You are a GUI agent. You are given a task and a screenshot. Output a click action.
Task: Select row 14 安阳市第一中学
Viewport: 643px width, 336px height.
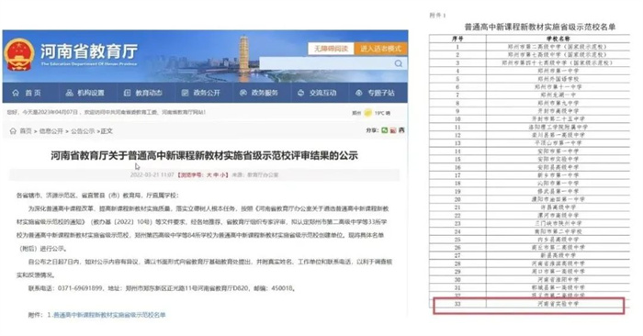coord(529,151)
